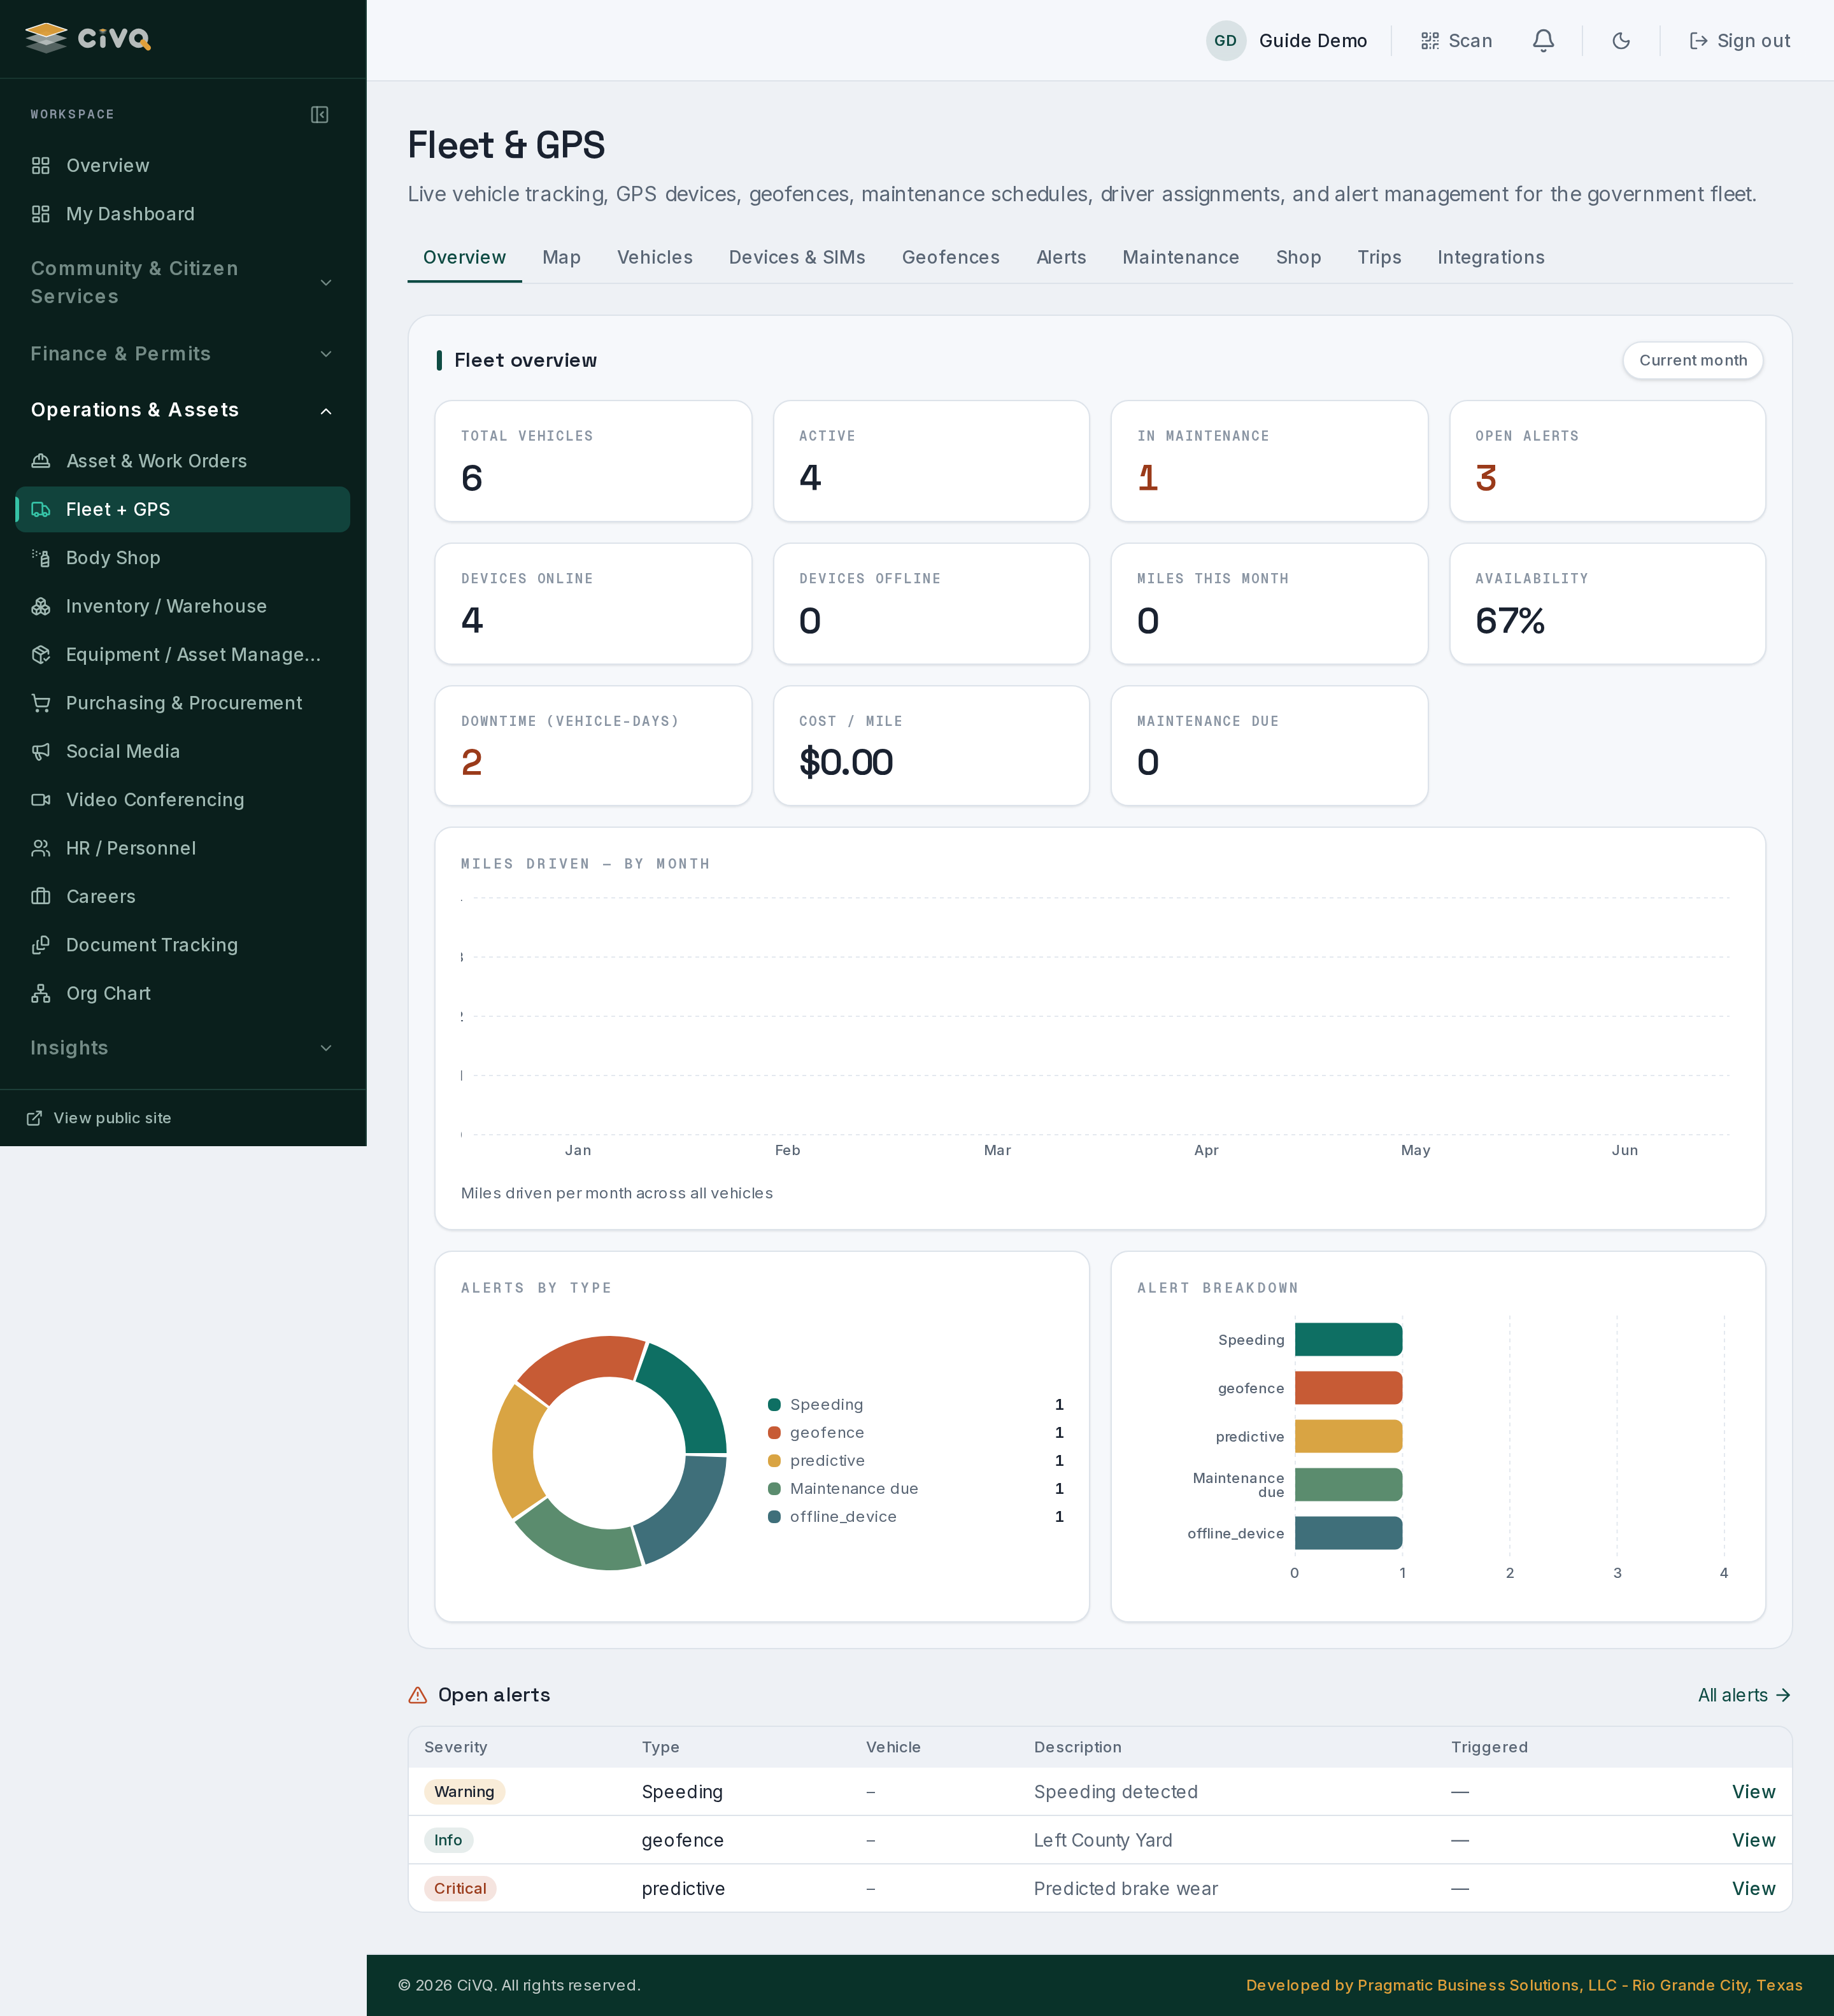Click the Predicted brake wear description

click(1126, 1889)
